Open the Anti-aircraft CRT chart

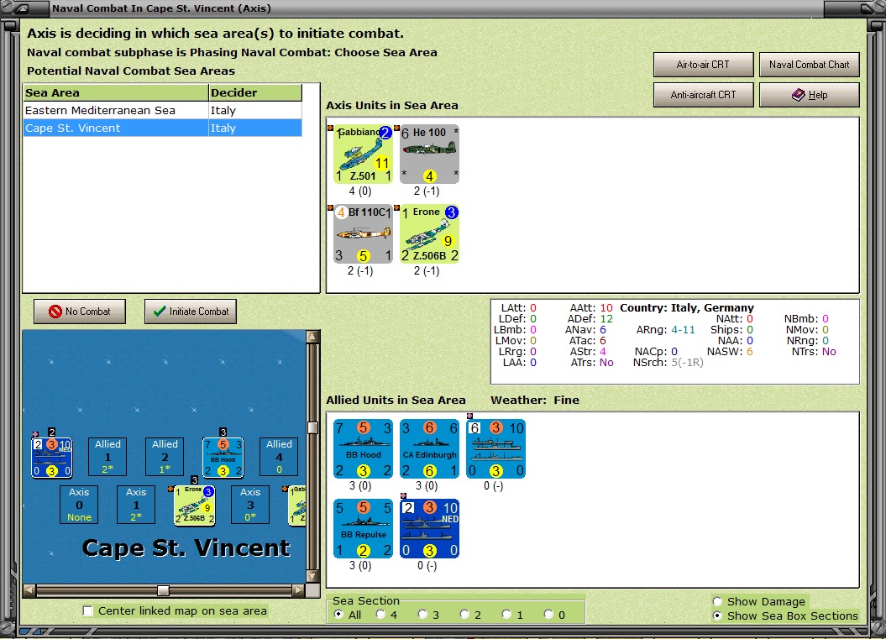(703, 95)
